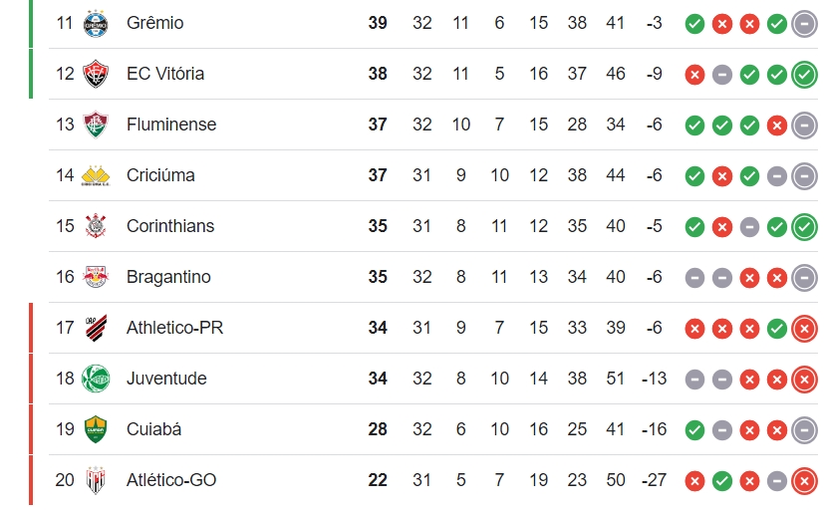Screen dimensions: 824x513
Task: Click Juventude's outlined red loss icon
Action: click(x=804, y=380)
